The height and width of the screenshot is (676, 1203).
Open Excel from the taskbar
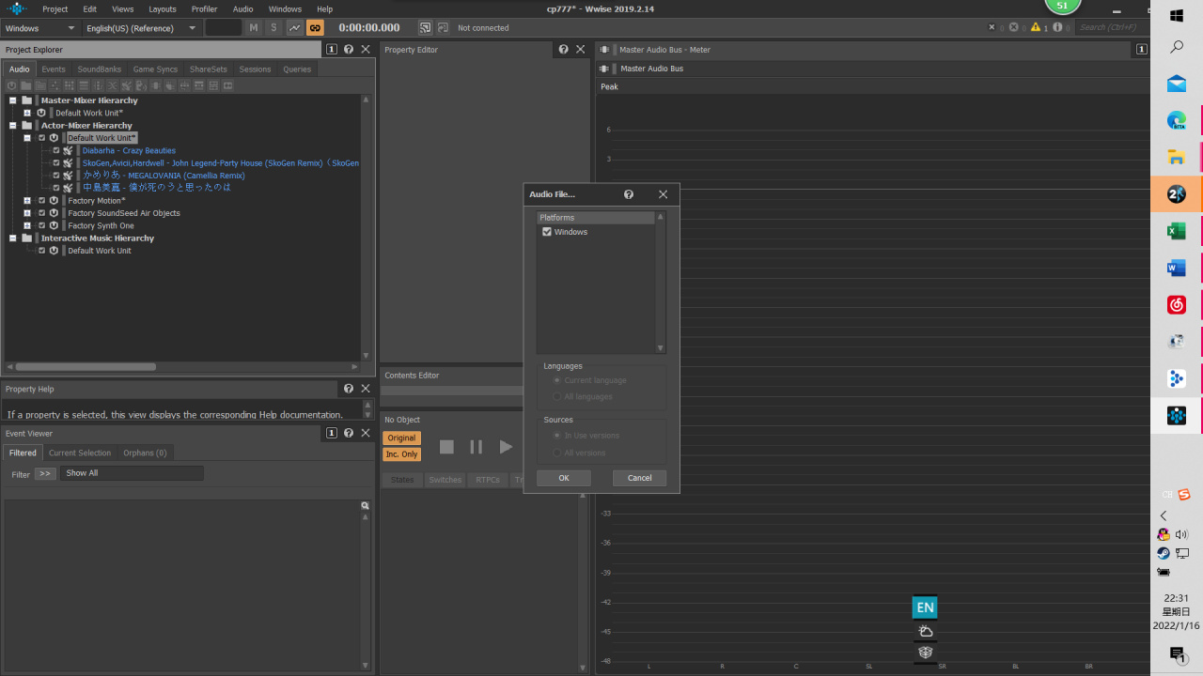point(1177,231)
